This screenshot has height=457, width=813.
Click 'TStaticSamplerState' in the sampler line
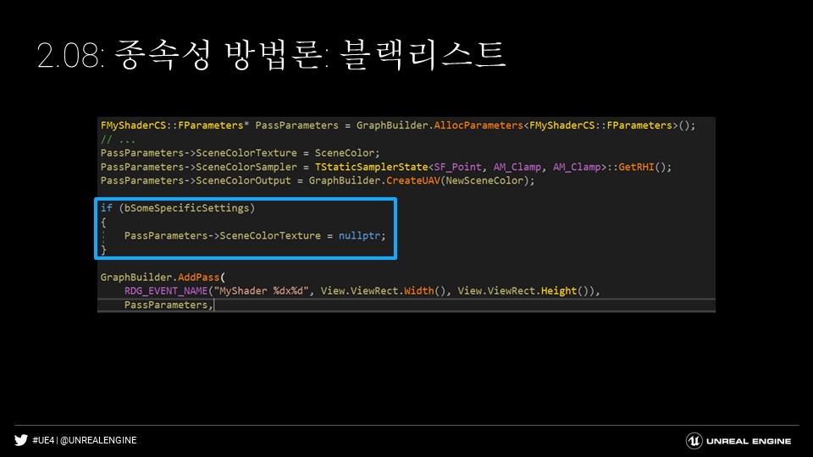coord(371,167)
